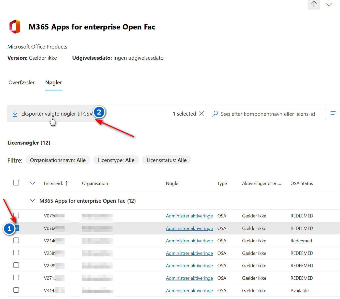This screenshot has height=299, width=340.
Task: Open the Organisationsnavn: Alle filter
Action: pos(58,160)
